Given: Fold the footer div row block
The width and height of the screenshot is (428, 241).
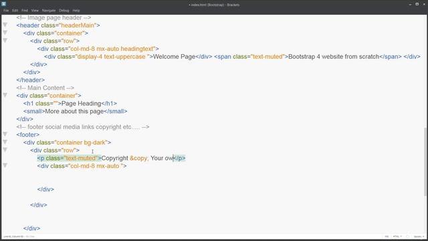Looking at the screenshot, I should tap(5, 150).
